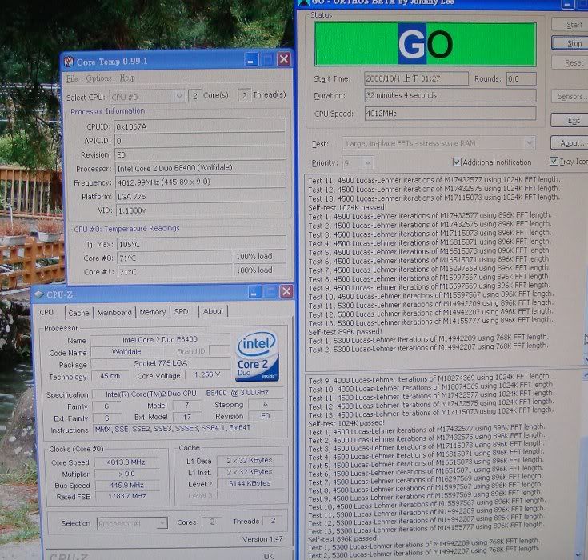Expand the Test type dropdown in ORTHOS

(528, 143)
